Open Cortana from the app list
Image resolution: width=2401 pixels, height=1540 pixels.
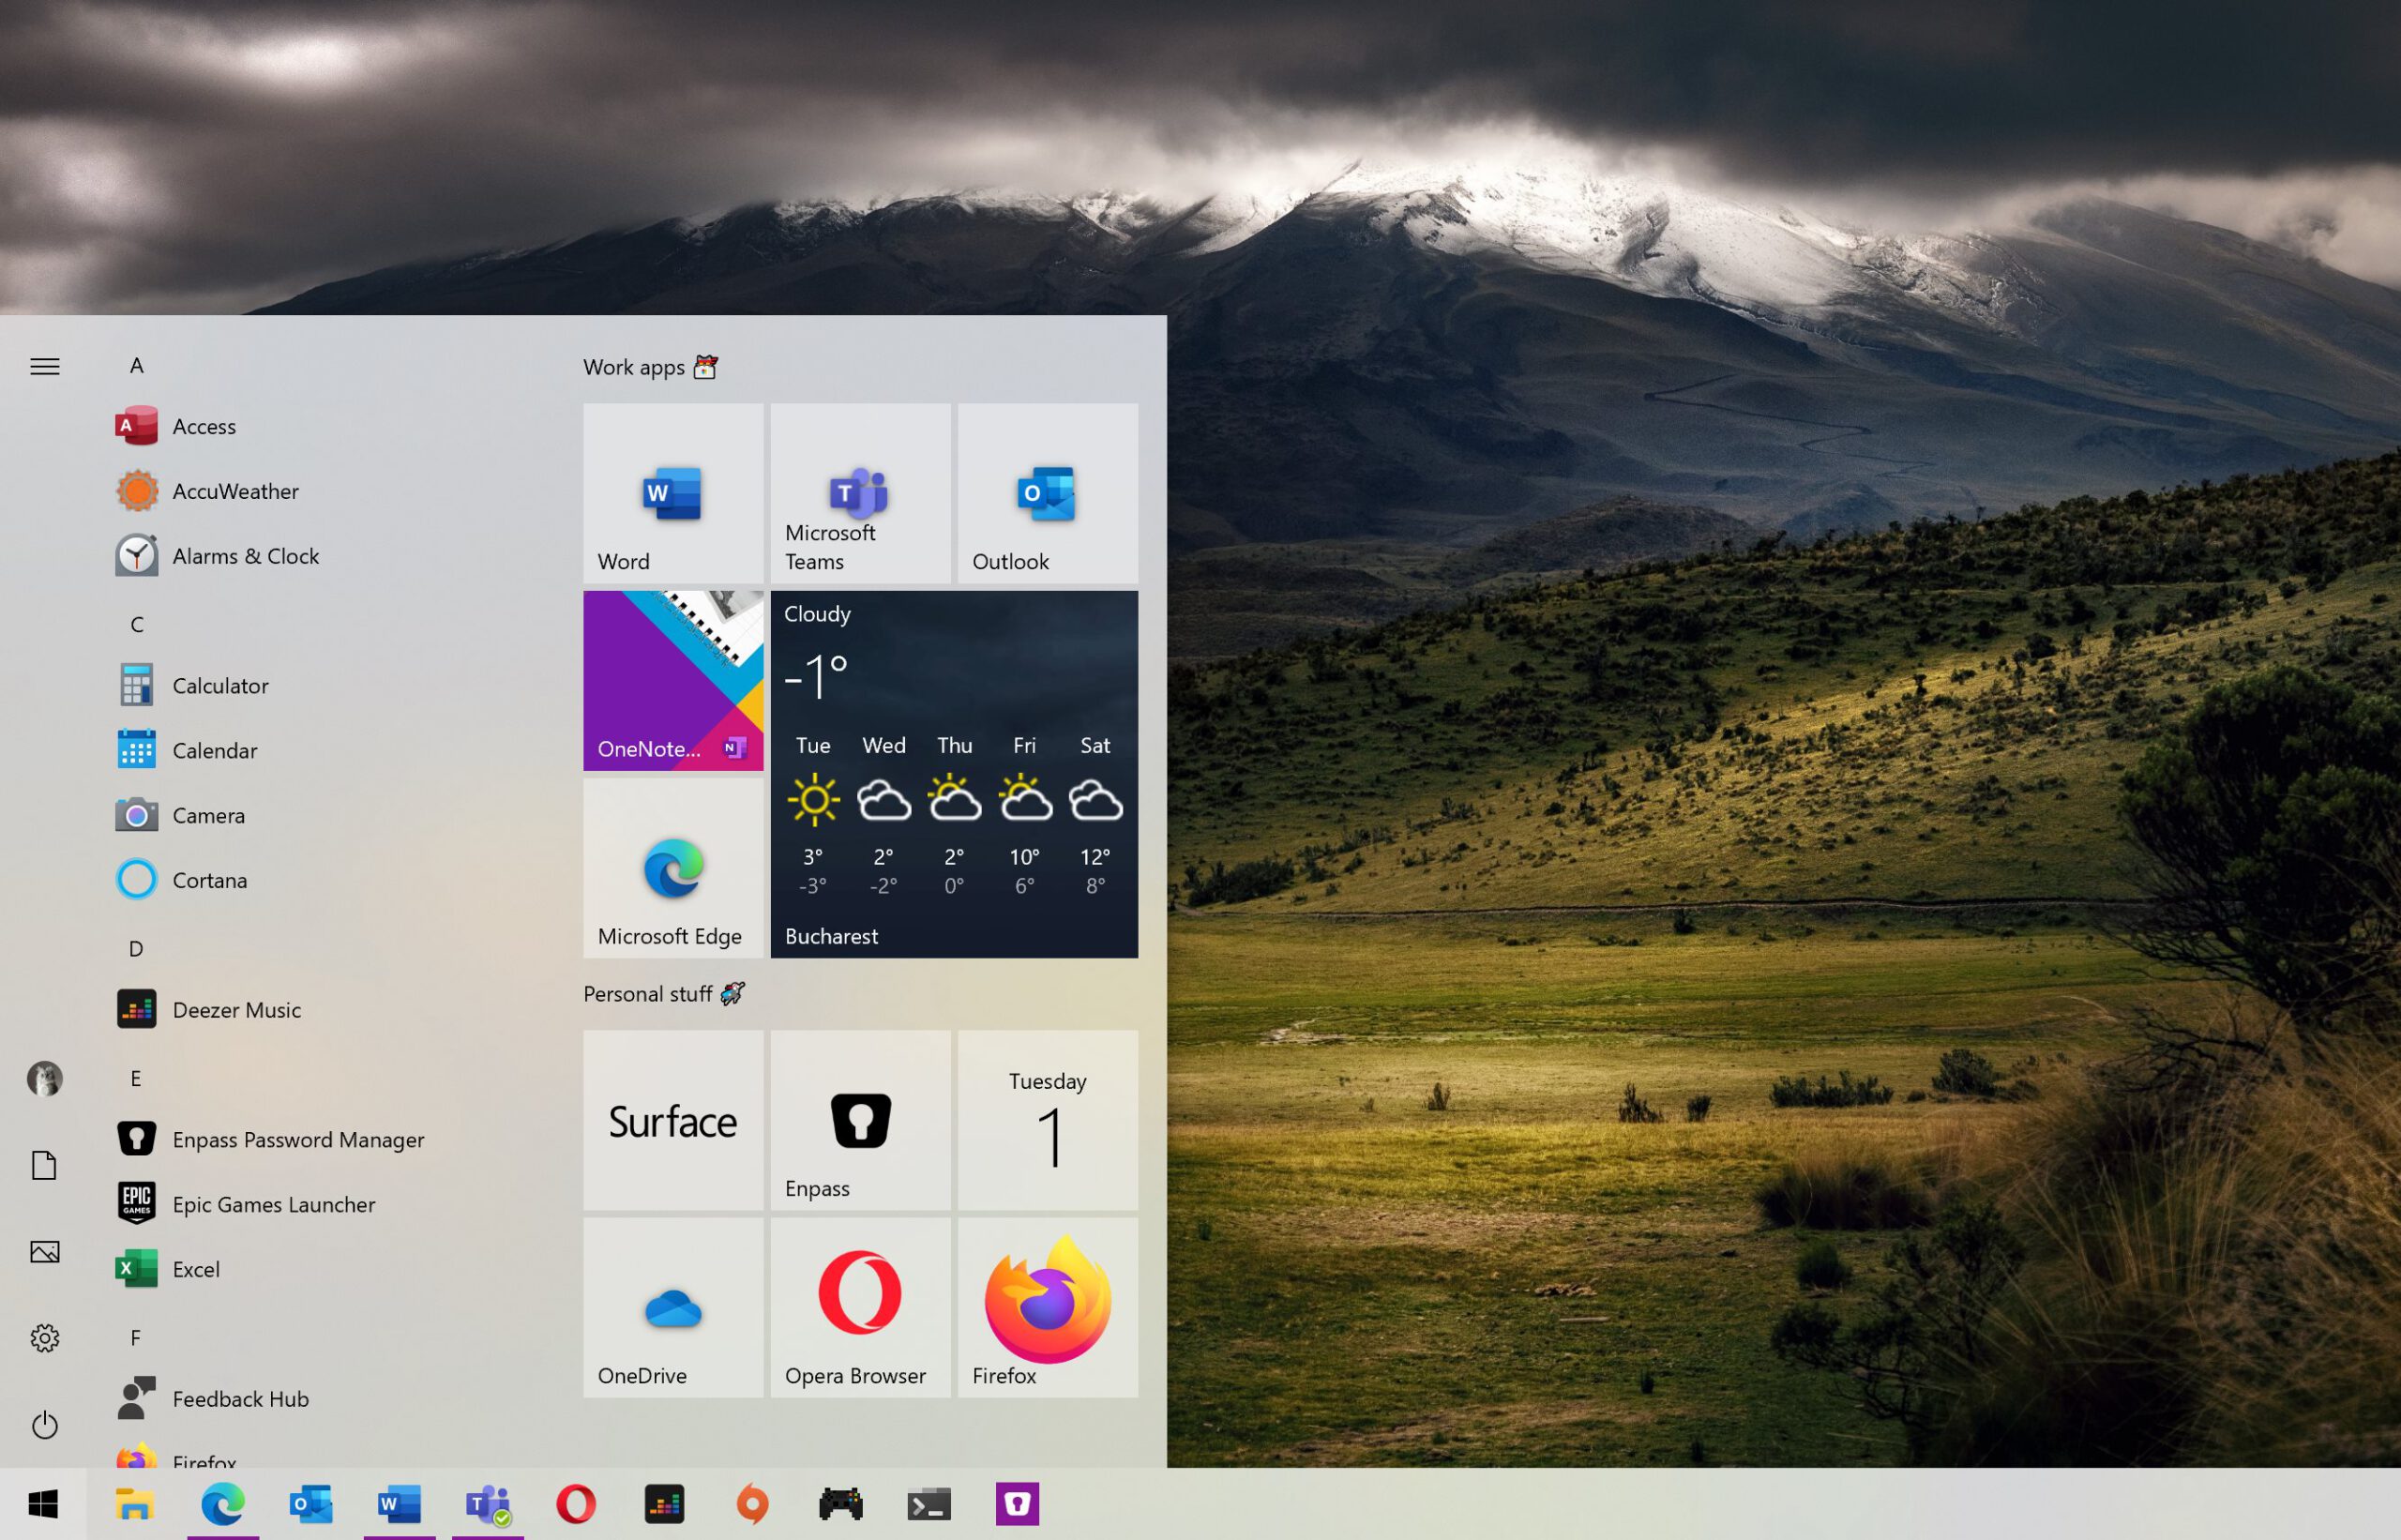click(210, 880)
